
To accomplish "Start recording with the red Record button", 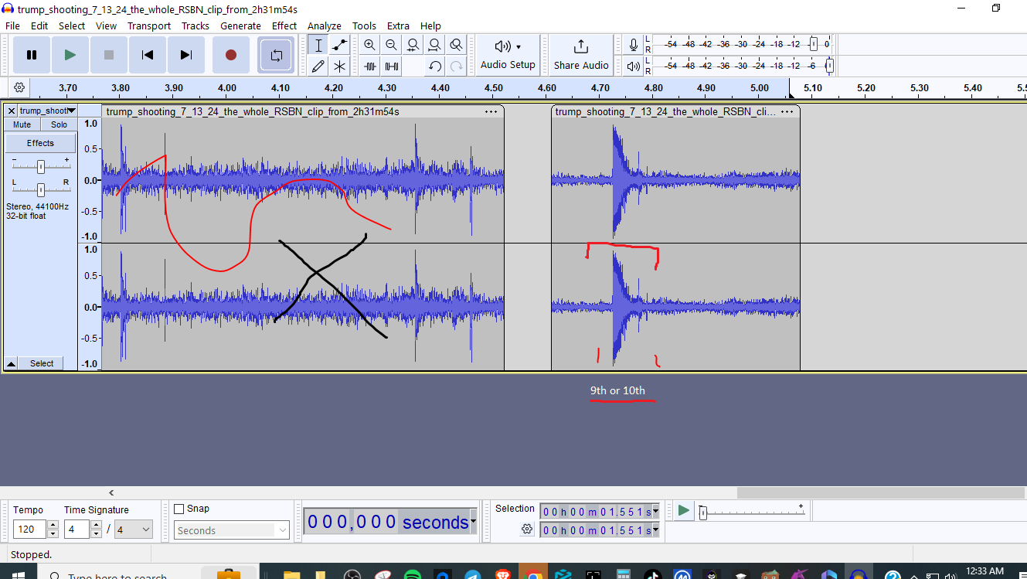I will pyautogui.click(x=230, y=55).
